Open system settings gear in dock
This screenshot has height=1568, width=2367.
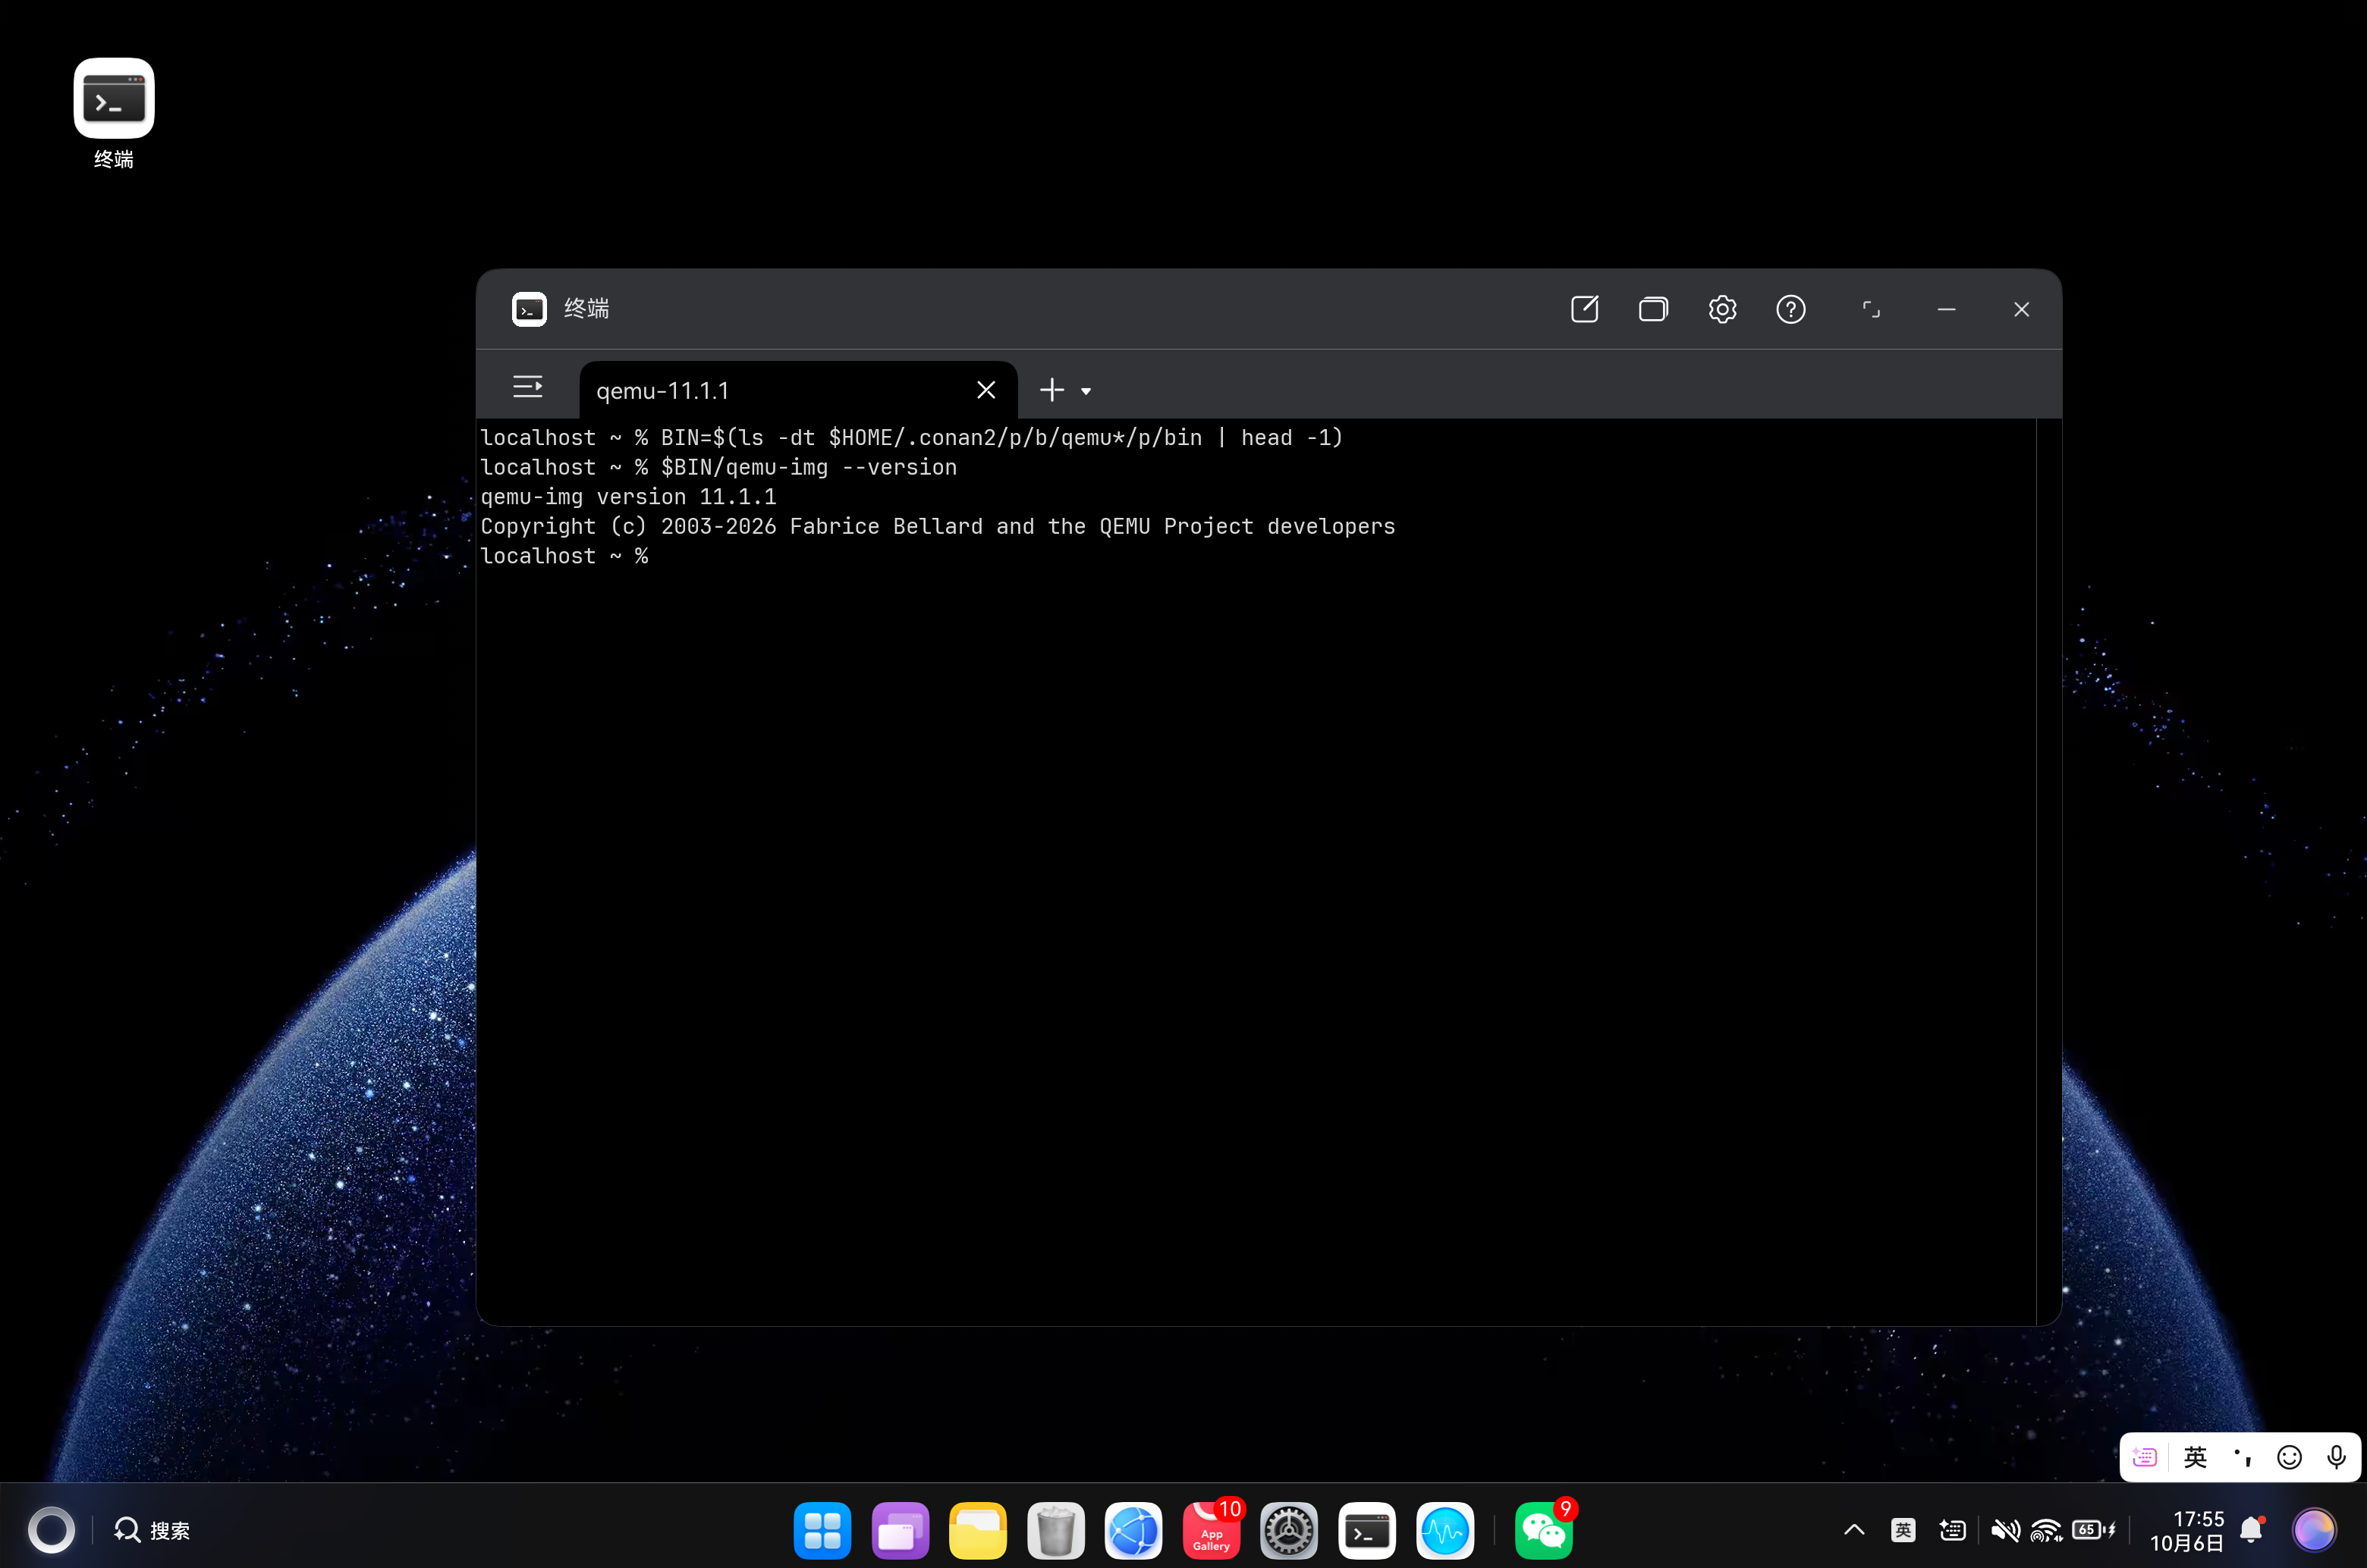[1288, 1530]
